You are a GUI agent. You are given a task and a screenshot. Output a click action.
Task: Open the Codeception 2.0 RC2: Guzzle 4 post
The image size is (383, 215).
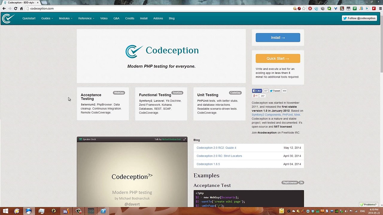[216, 148]
